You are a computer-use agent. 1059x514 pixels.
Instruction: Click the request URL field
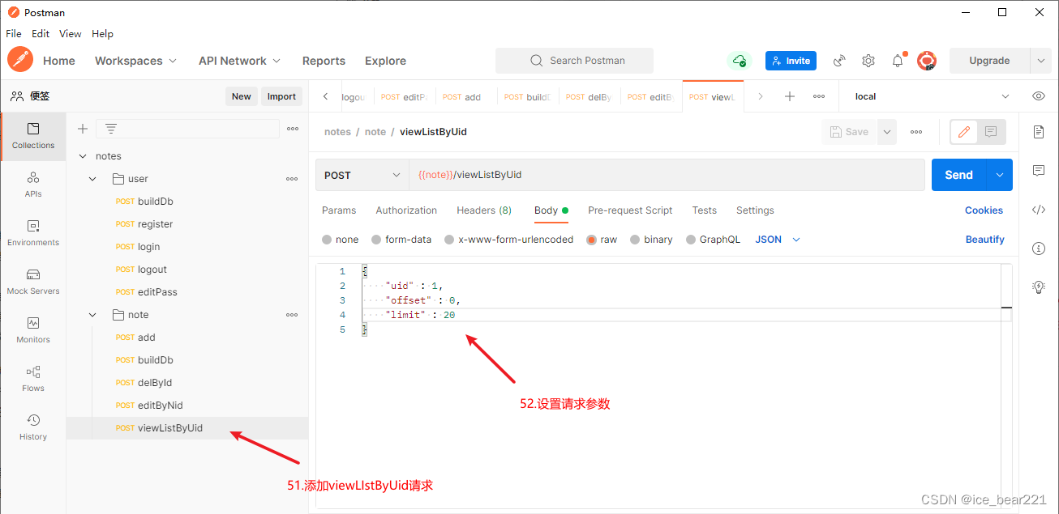point(667,175)
